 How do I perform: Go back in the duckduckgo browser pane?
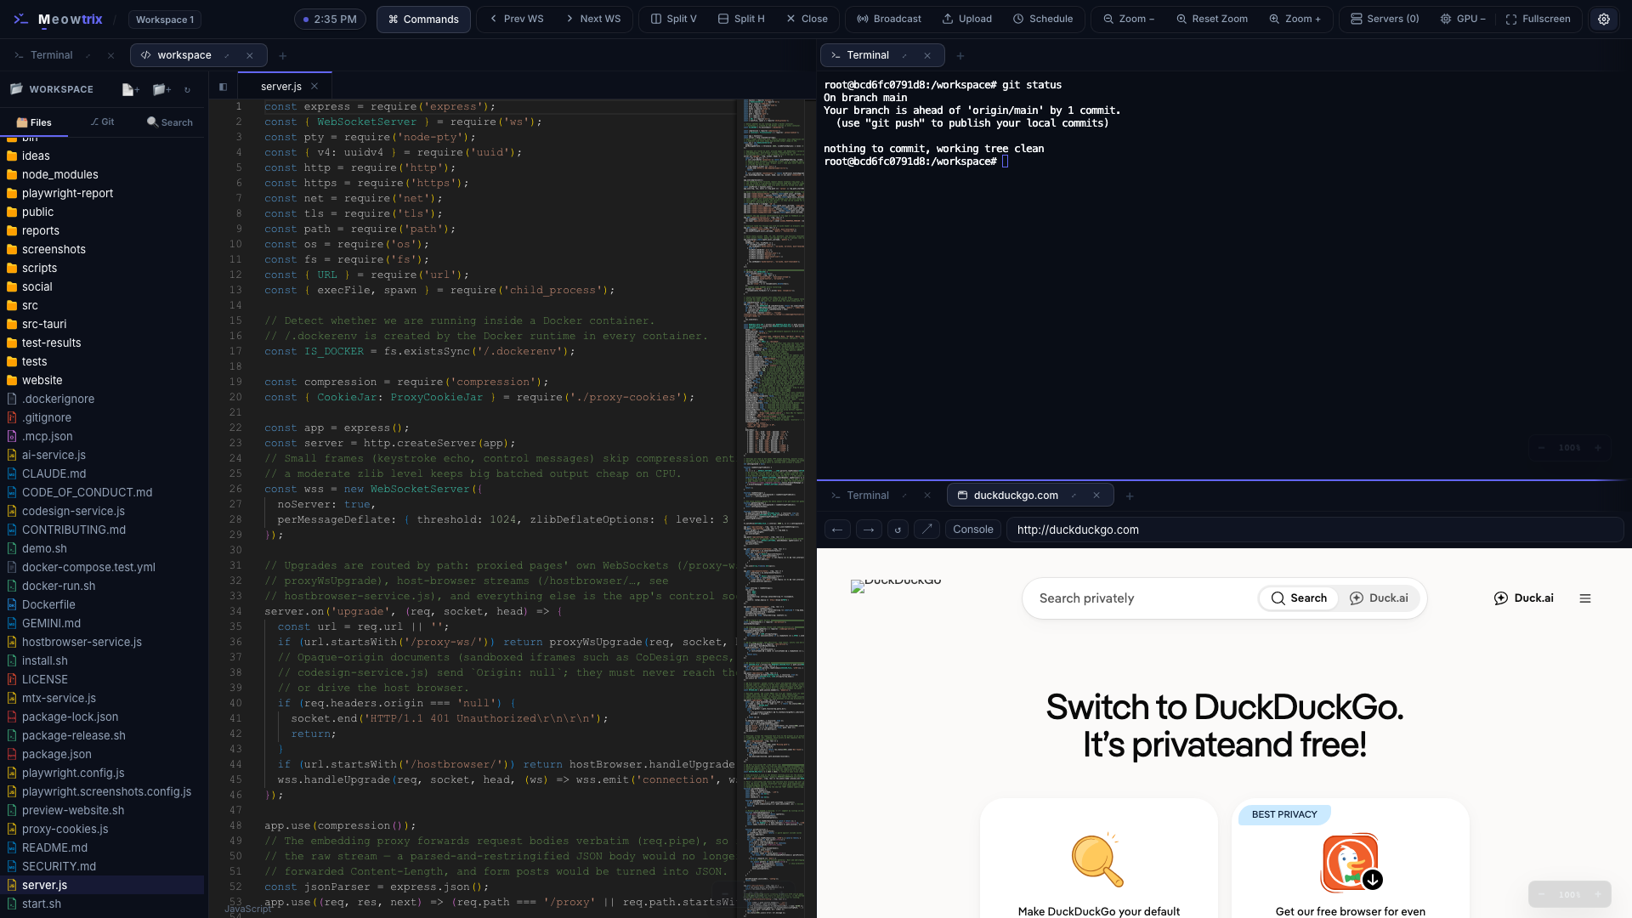[837, 530]
